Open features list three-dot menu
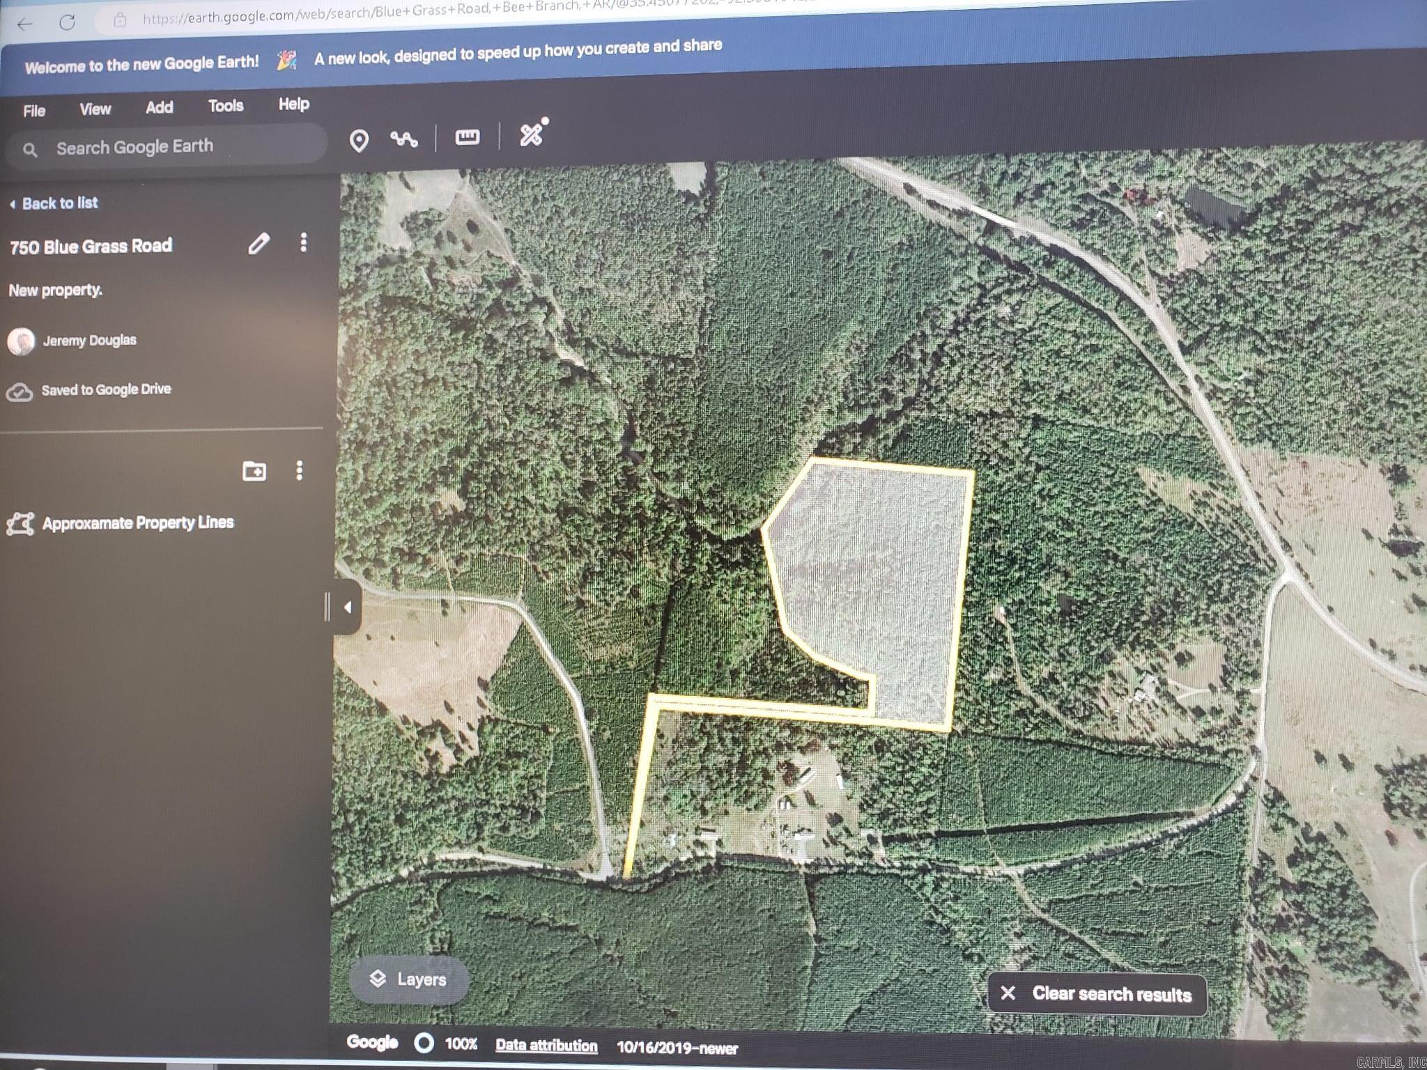 [300, 470]
